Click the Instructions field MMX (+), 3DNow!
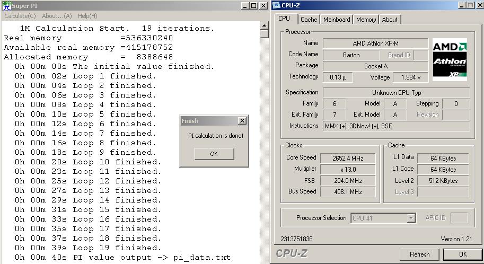 (x=397, y=126)
